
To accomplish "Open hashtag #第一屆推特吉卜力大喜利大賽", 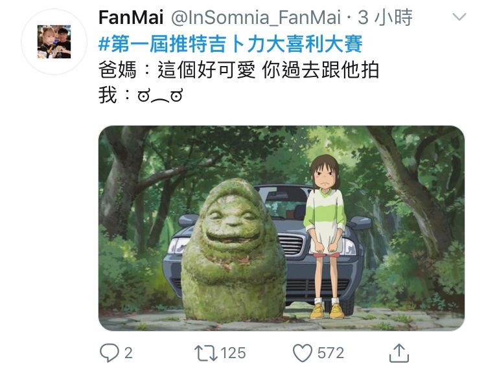I will coord(230,43).
